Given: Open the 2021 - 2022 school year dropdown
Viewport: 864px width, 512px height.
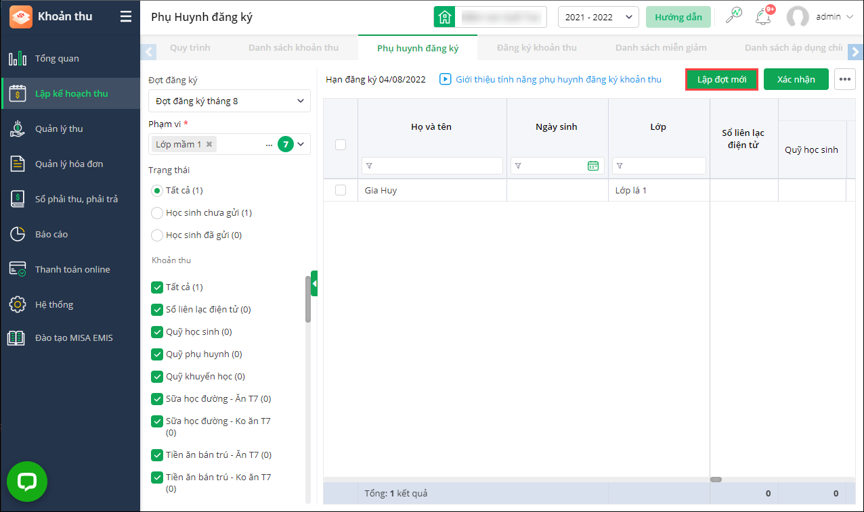Looking at the screenshot, I should click(x=599, y=17).
